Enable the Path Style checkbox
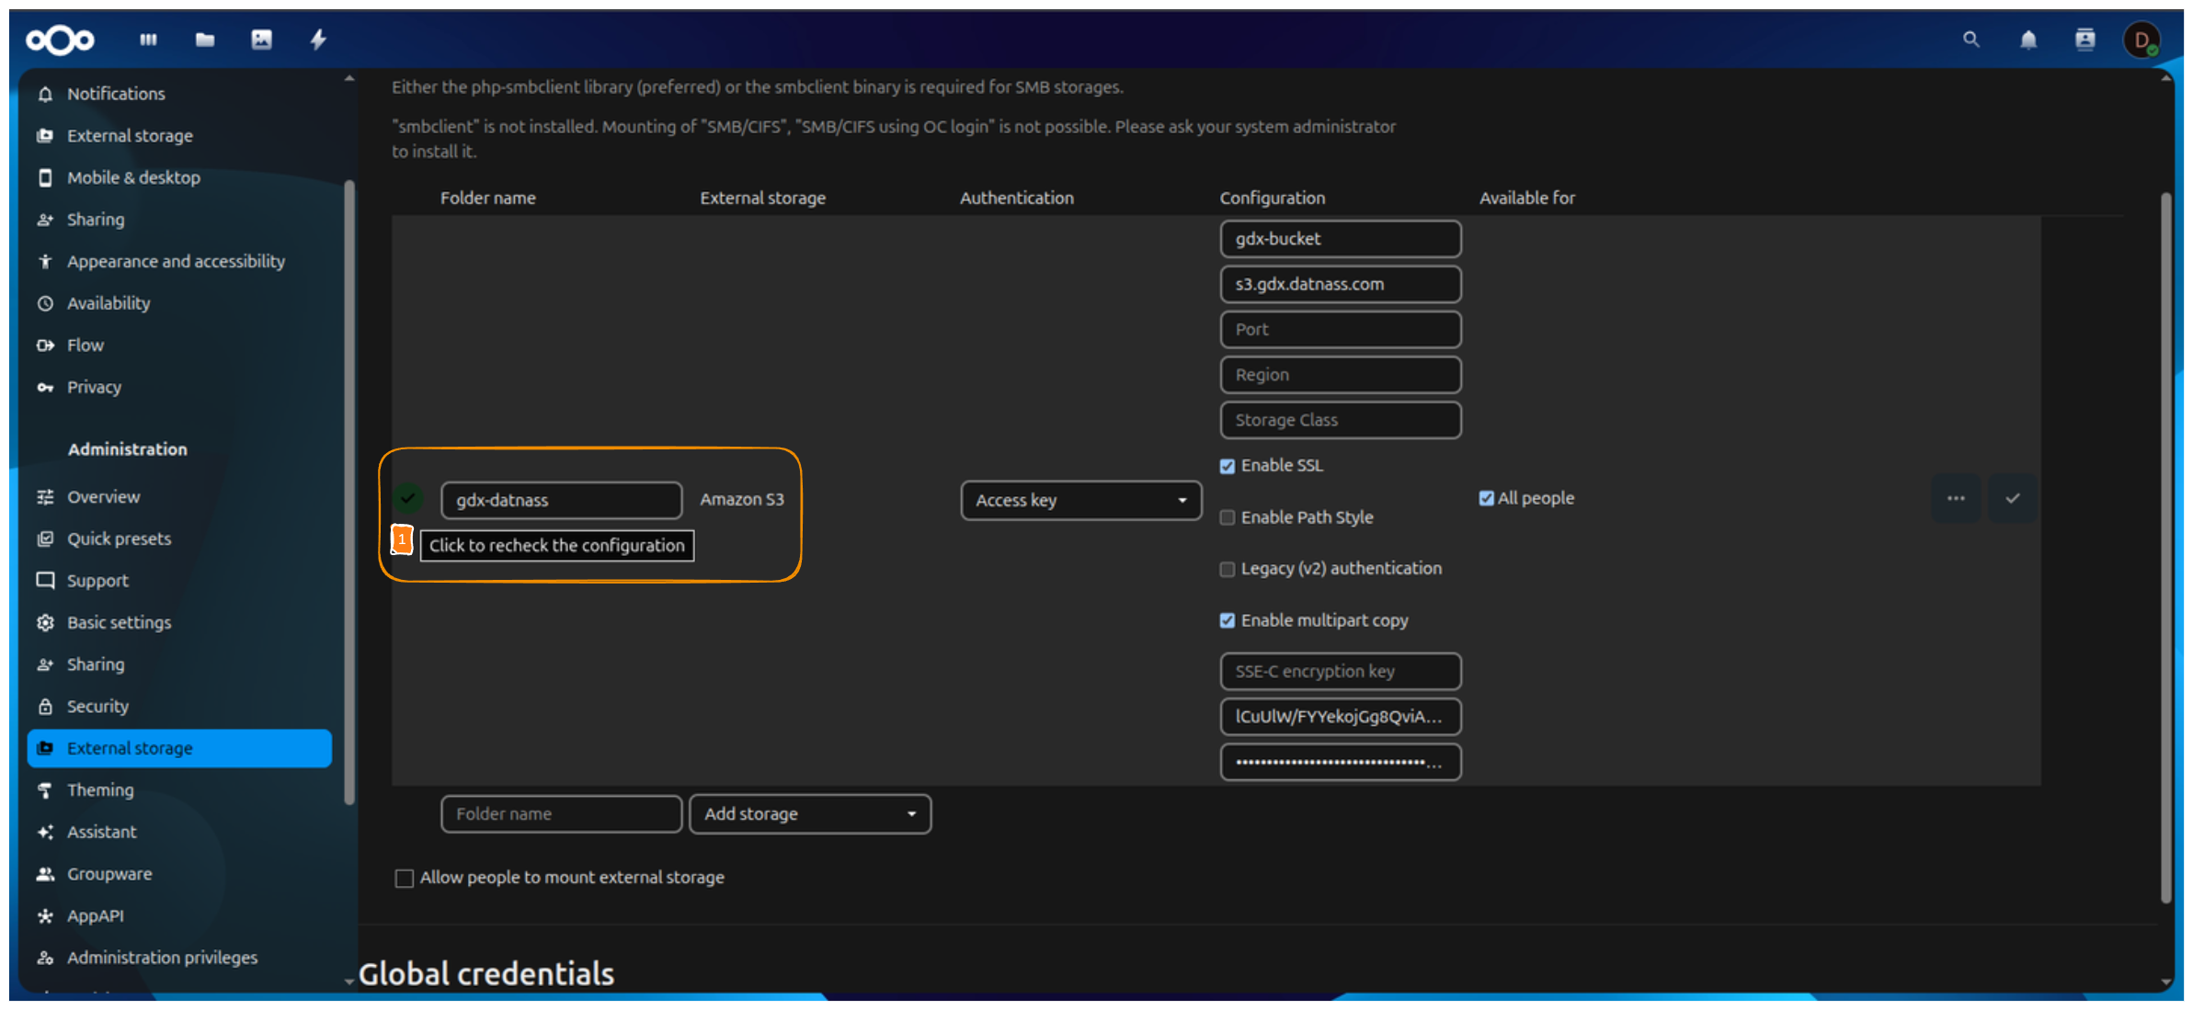Screen dimensions: 2193x1010 pos(1228,517)
